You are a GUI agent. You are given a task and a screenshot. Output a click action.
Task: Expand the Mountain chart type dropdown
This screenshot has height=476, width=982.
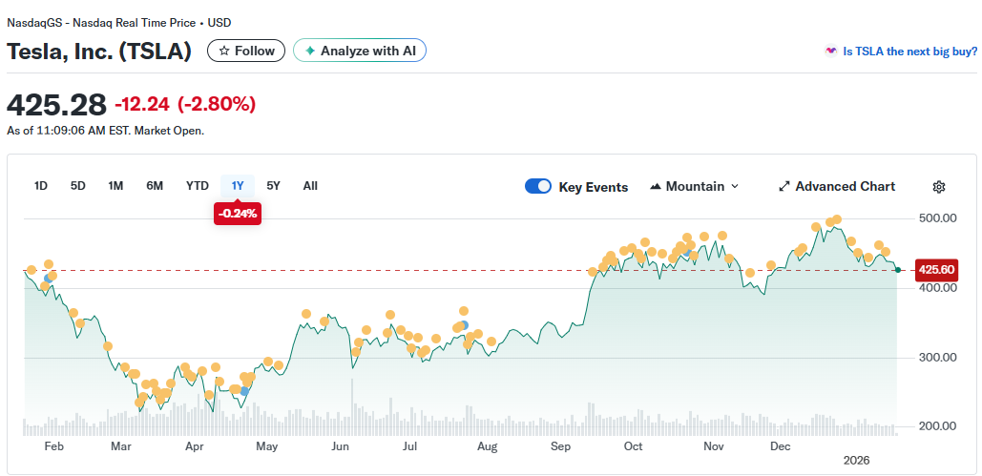[695, 187]
